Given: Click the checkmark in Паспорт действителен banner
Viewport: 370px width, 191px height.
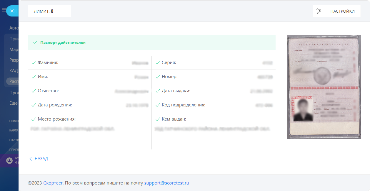Looking at the screenshot, I should pos(35,42).
